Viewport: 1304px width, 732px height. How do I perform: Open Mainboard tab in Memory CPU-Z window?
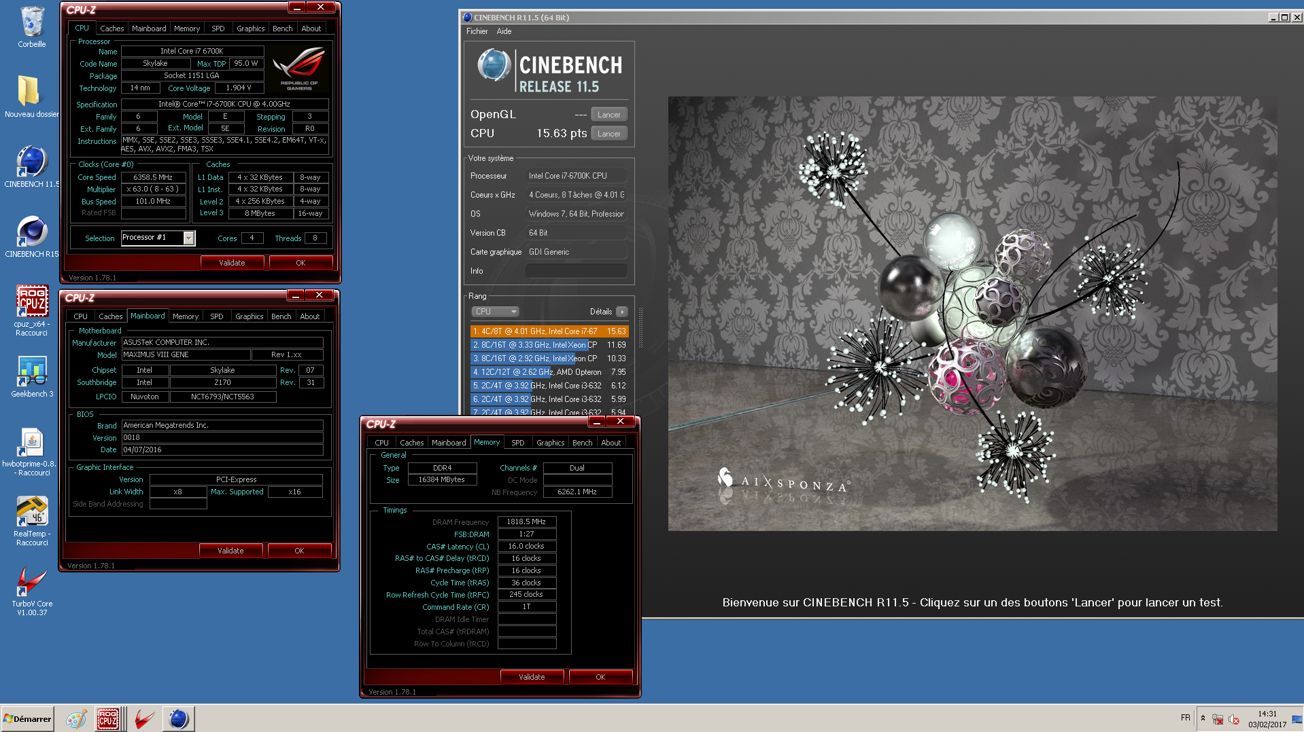[449, 443]
